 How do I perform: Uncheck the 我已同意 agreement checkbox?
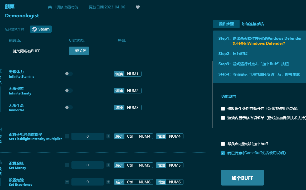(x=223, y=153)
